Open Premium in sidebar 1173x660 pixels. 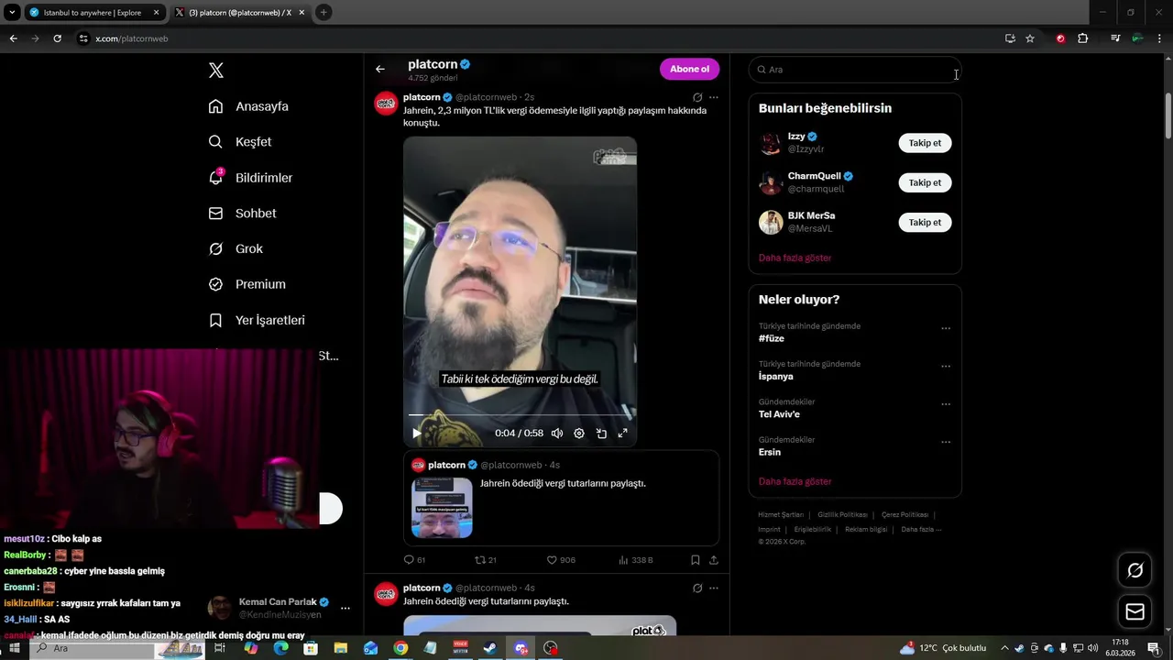coord(247,284)
